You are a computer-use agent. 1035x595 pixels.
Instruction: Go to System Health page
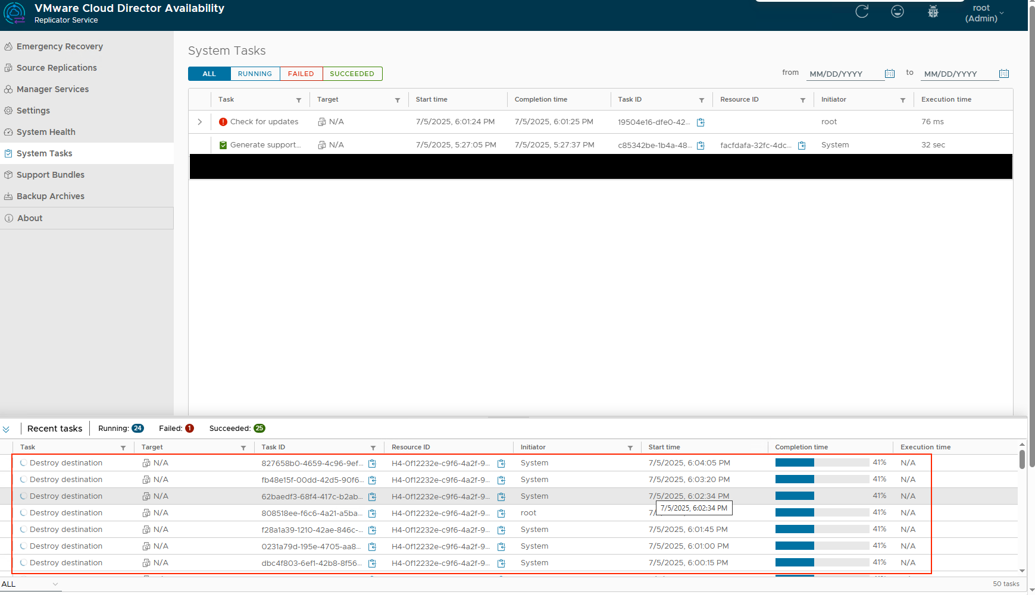click(46, 132)
